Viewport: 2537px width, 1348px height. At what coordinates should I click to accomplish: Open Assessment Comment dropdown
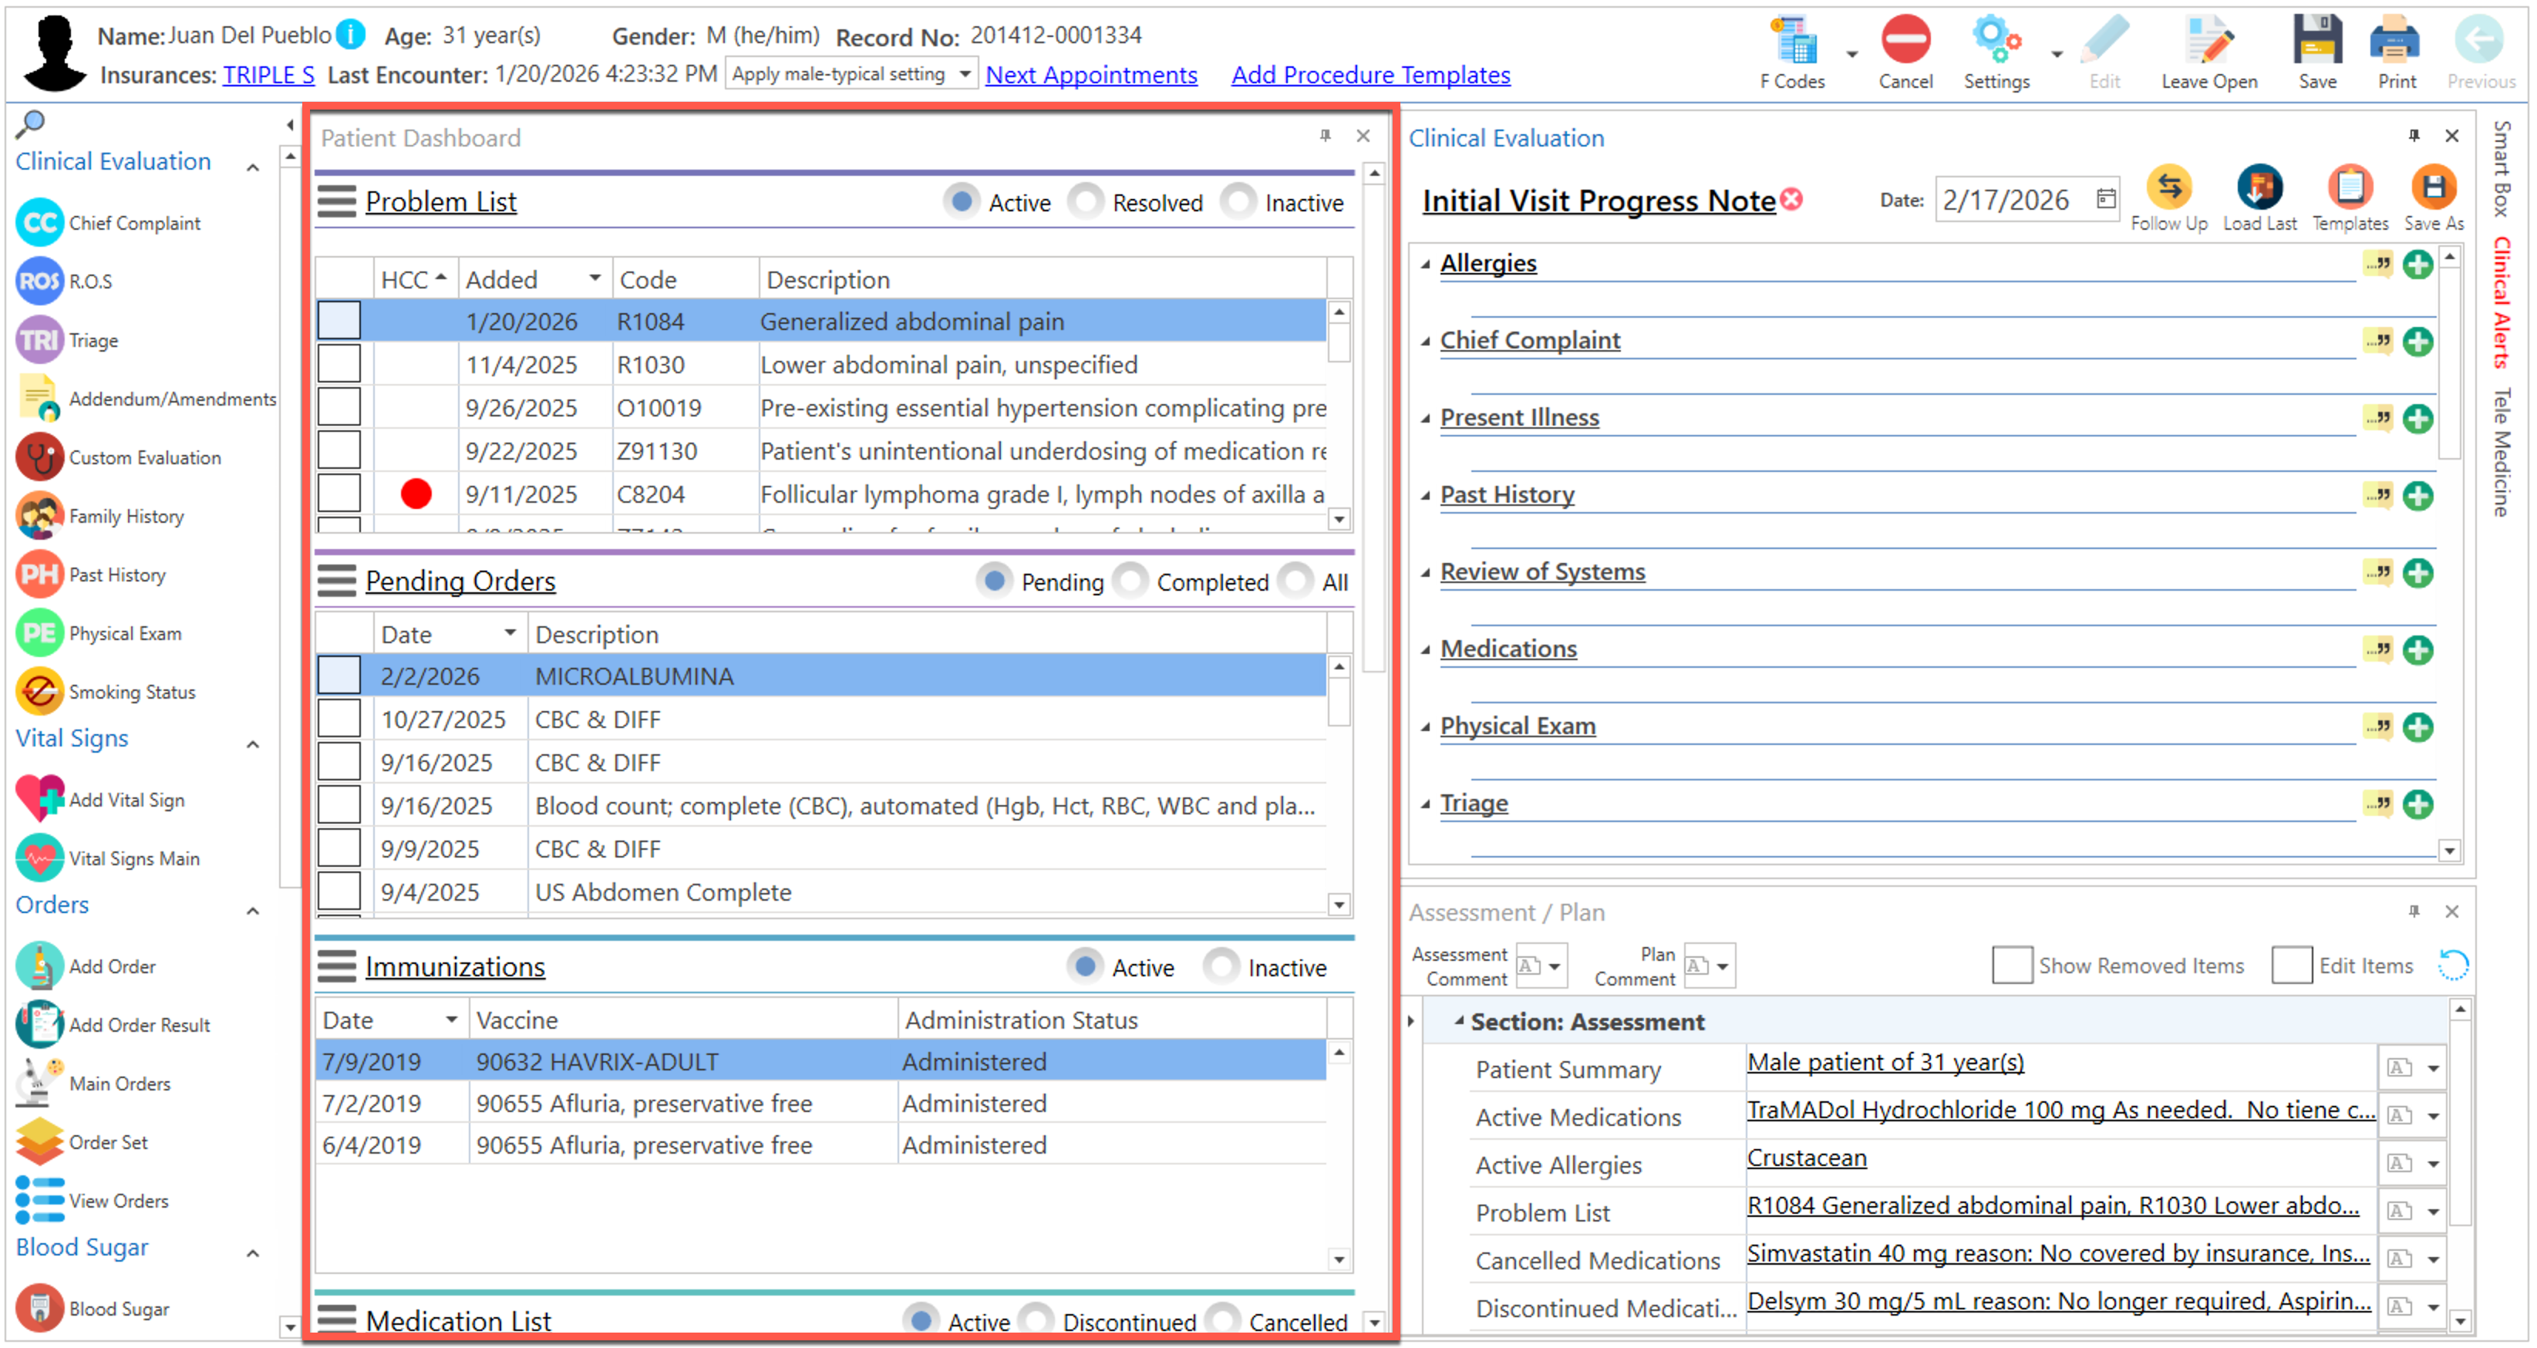1554,966
